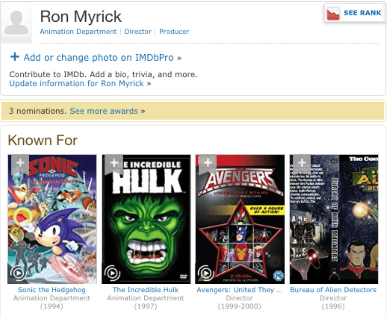The height and width of the screenshot is (323, 387).
Task: Open See more awards link
Action: 104,111
